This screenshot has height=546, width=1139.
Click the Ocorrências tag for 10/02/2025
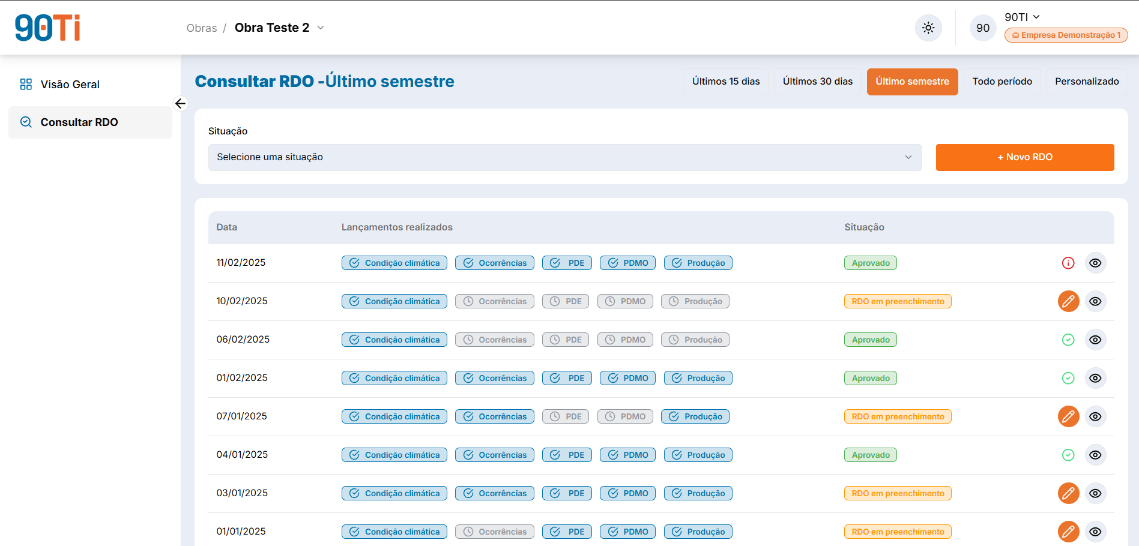(495, 301)
